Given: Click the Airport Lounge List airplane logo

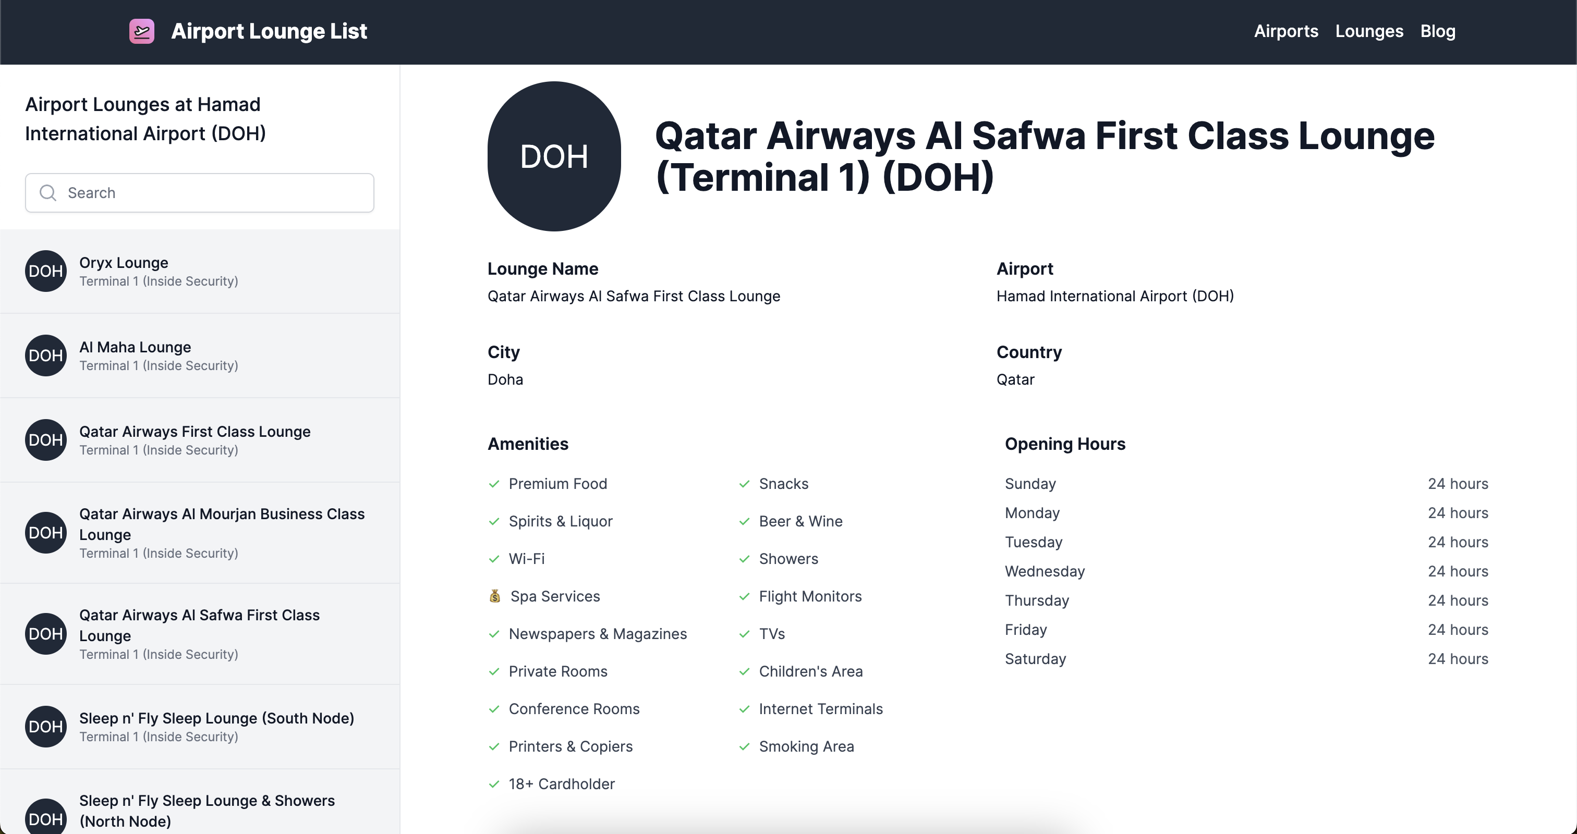Looking at the screenshot, I should pyautogui.click(x=141, y=31).
